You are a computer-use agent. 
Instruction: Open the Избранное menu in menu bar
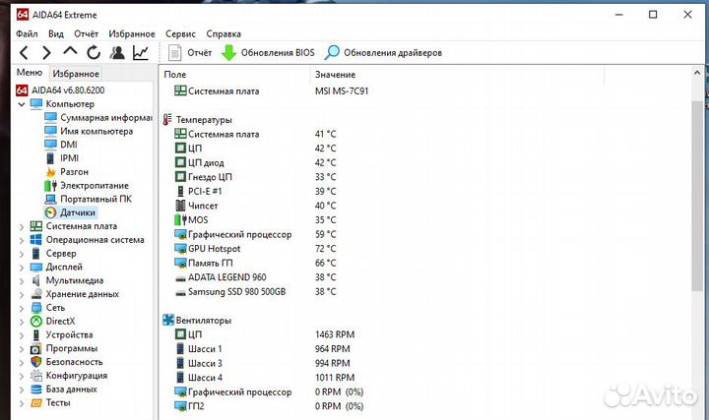coord(132,33)
